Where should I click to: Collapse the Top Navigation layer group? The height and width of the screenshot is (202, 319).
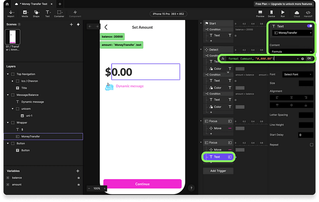(x=8, y=74)
